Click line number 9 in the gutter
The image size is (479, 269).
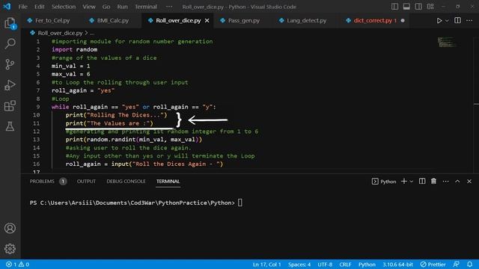click(x=38, y=107)
